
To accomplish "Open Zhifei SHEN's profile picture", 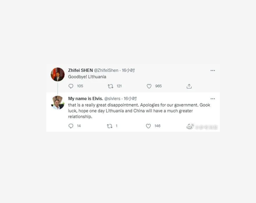I will [58, 74].
